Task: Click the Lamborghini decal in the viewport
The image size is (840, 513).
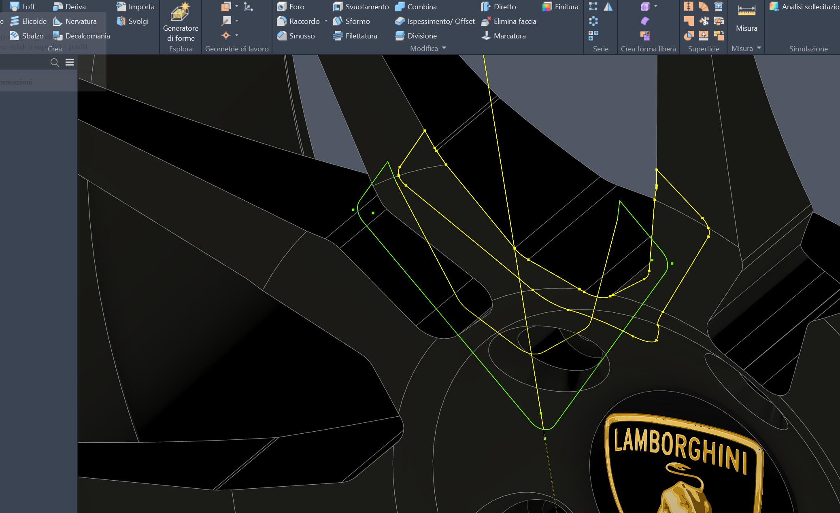Action: tap(683, 463)
